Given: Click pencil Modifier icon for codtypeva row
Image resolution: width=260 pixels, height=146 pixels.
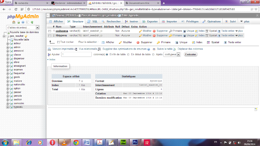Looking at the screenshot, I should pyautogui.click(x=140, y=31).
